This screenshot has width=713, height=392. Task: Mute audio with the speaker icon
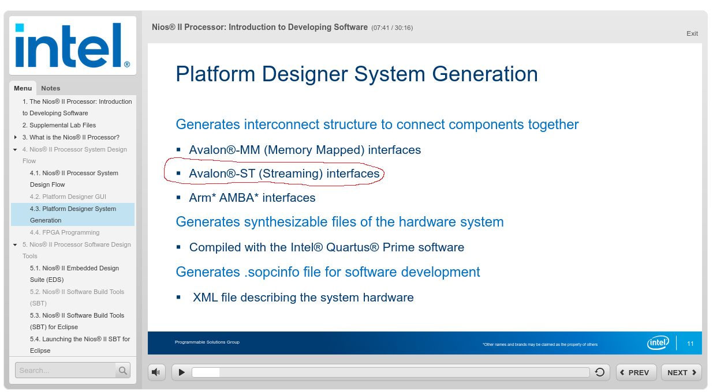(x=156, y=372)
